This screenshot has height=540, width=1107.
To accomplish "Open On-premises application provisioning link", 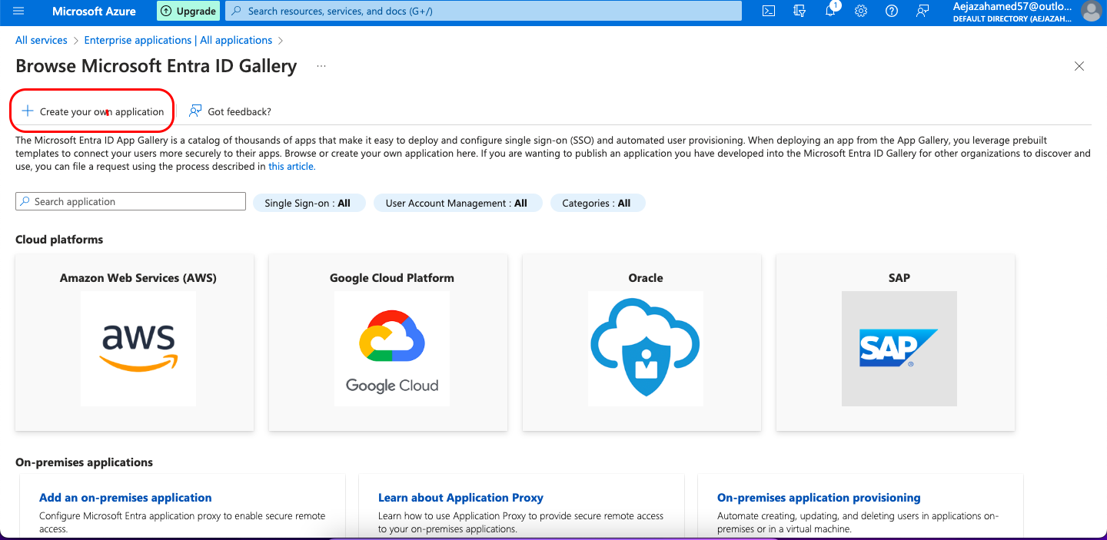I will (819, 498).
